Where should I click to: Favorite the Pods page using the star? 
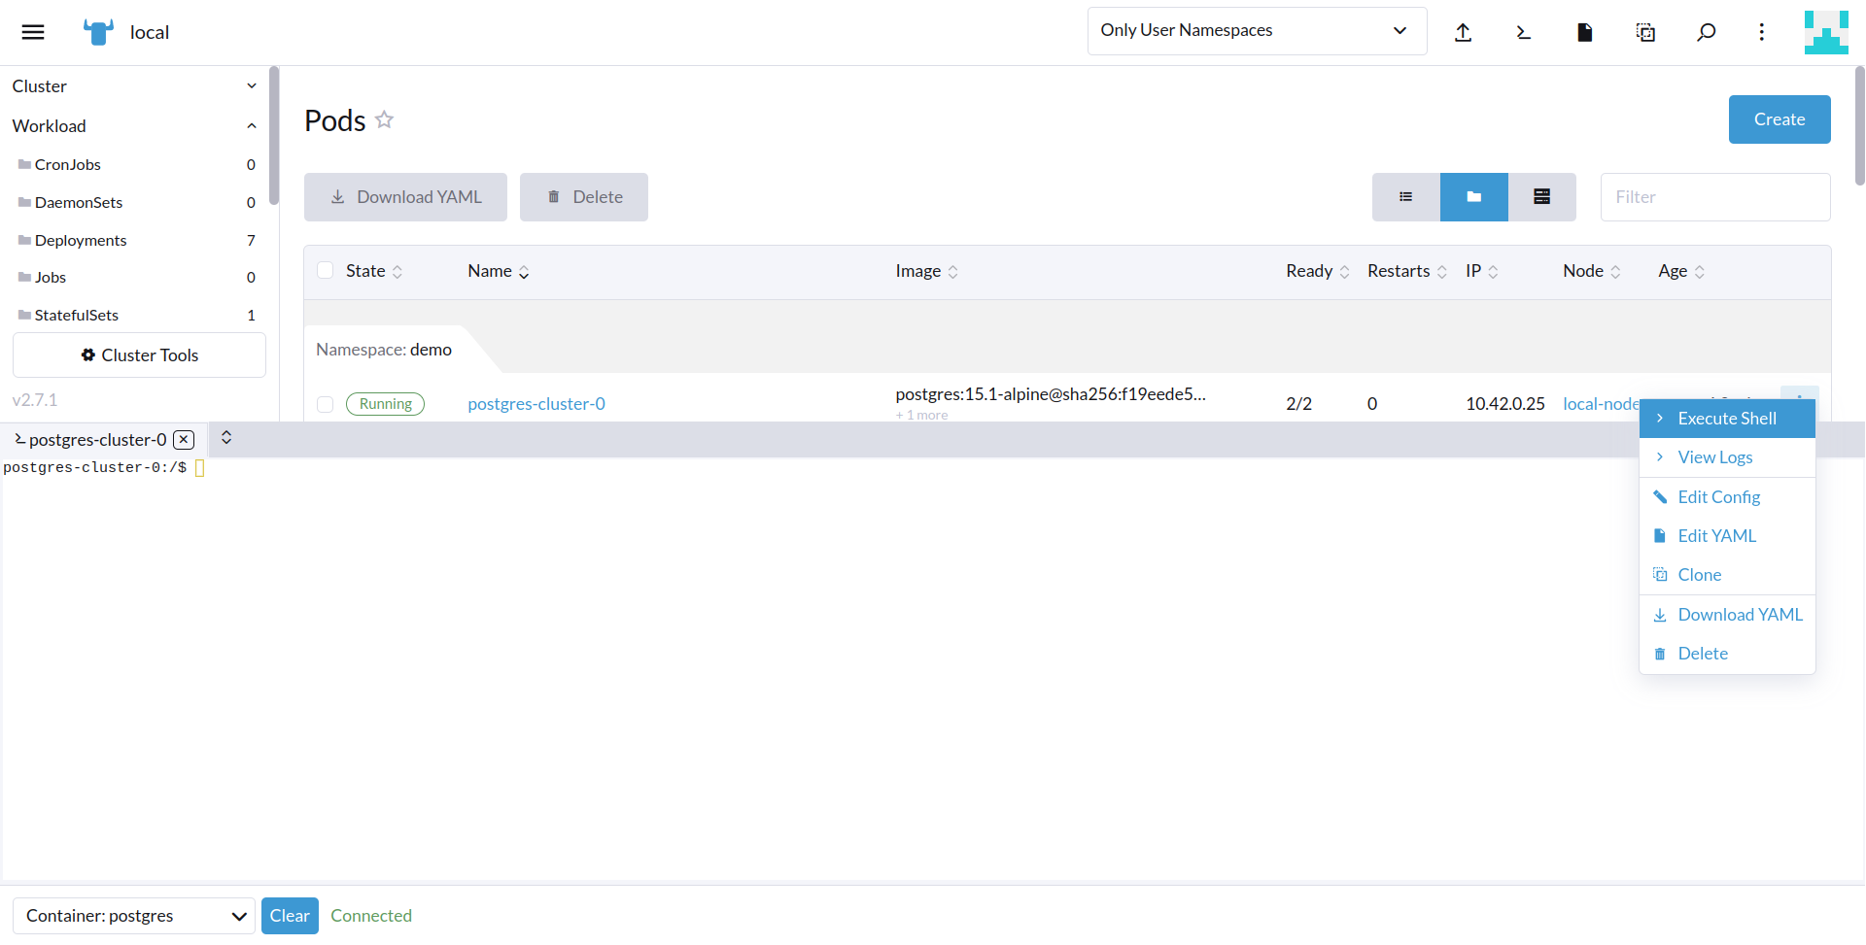coord(384,119)
